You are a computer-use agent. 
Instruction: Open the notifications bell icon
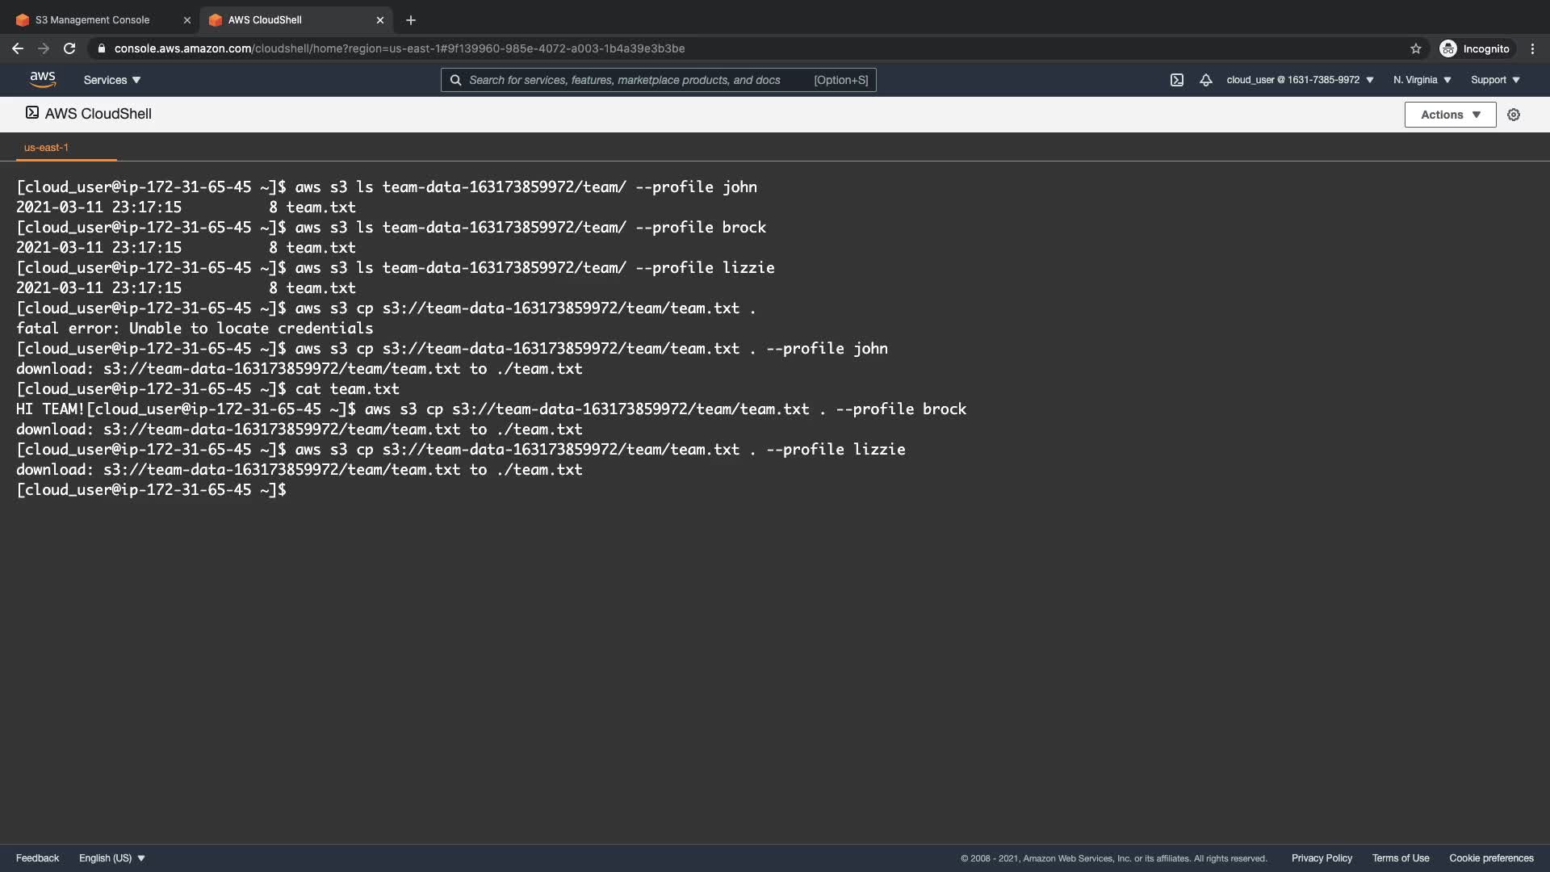coord(1205,80)
